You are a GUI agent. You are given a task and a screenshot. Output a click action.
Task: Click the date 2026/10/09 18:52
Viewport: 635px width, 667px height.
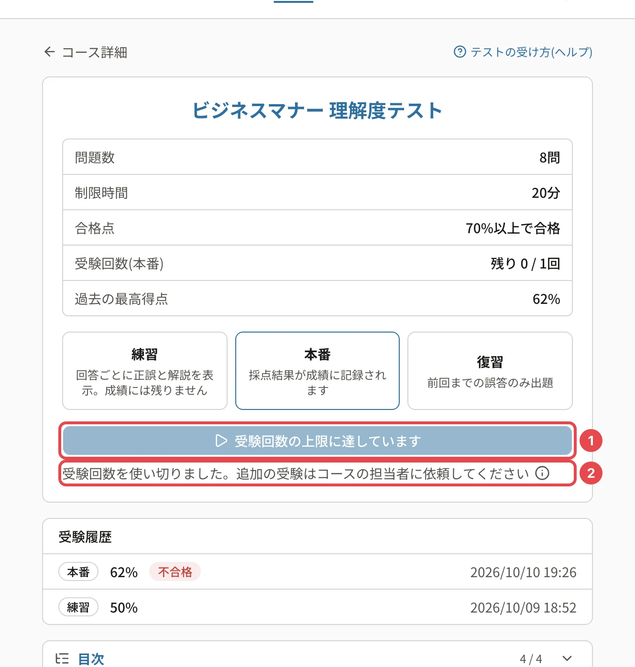[x=523, y=608]
